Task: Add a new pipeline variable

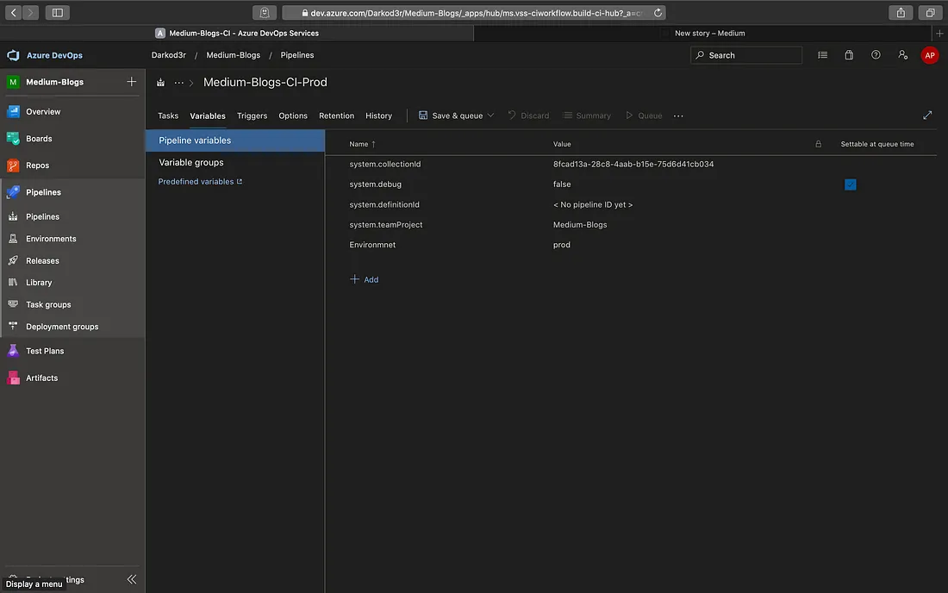Action: click(364, 279)
